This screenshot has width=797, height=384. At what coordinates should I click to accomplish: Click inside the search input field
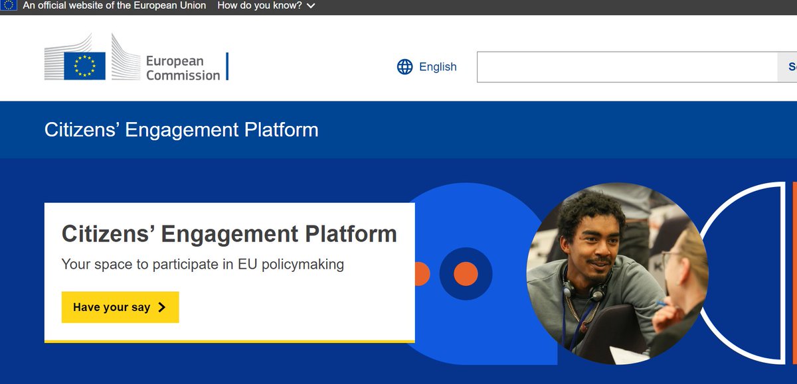tap(628, 67)
